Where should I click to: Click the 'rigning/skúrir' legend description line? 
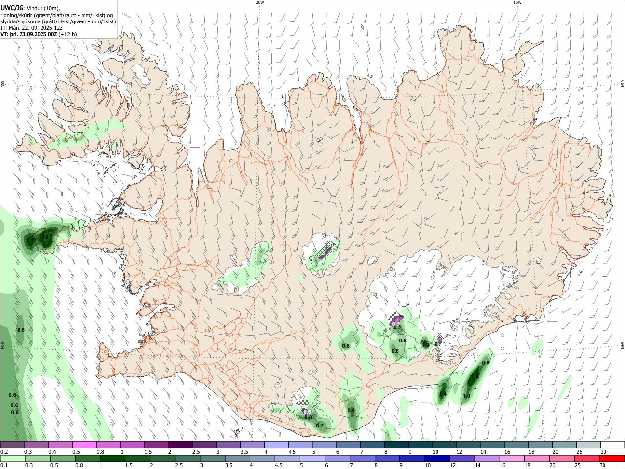(58, 15)
